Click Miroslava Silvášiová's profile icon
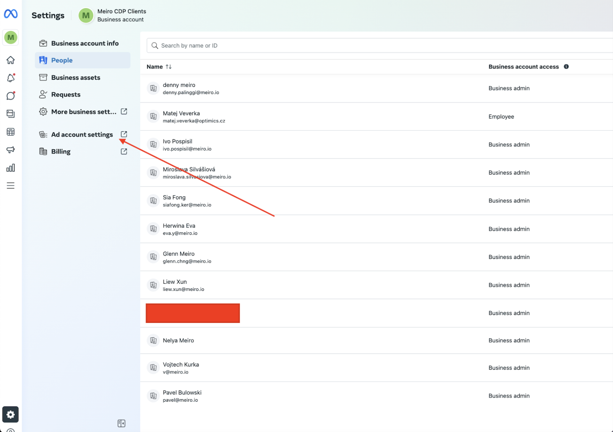This screenshot has width=613, height=432. pos(153,172)
